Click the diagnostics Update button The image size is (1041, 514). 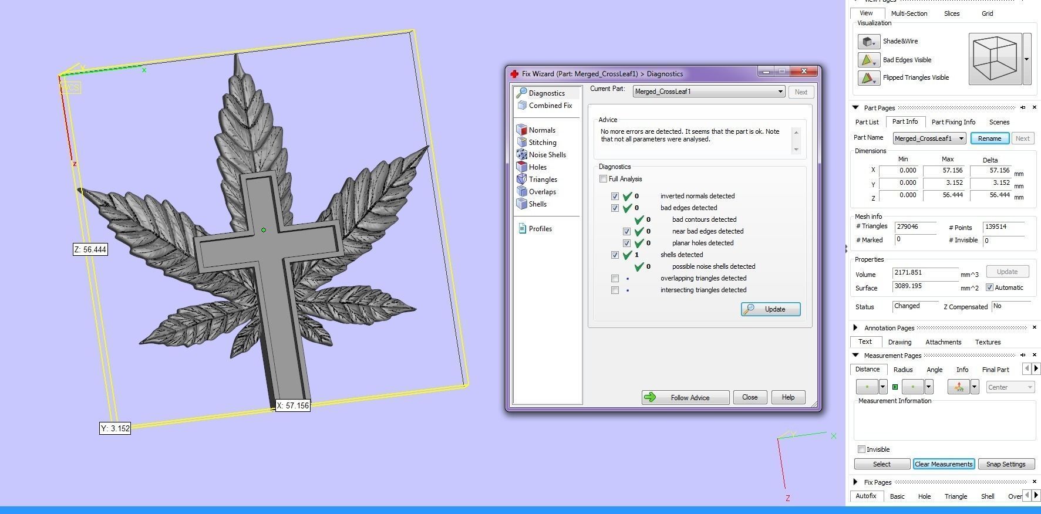click(x=770, y=309)
